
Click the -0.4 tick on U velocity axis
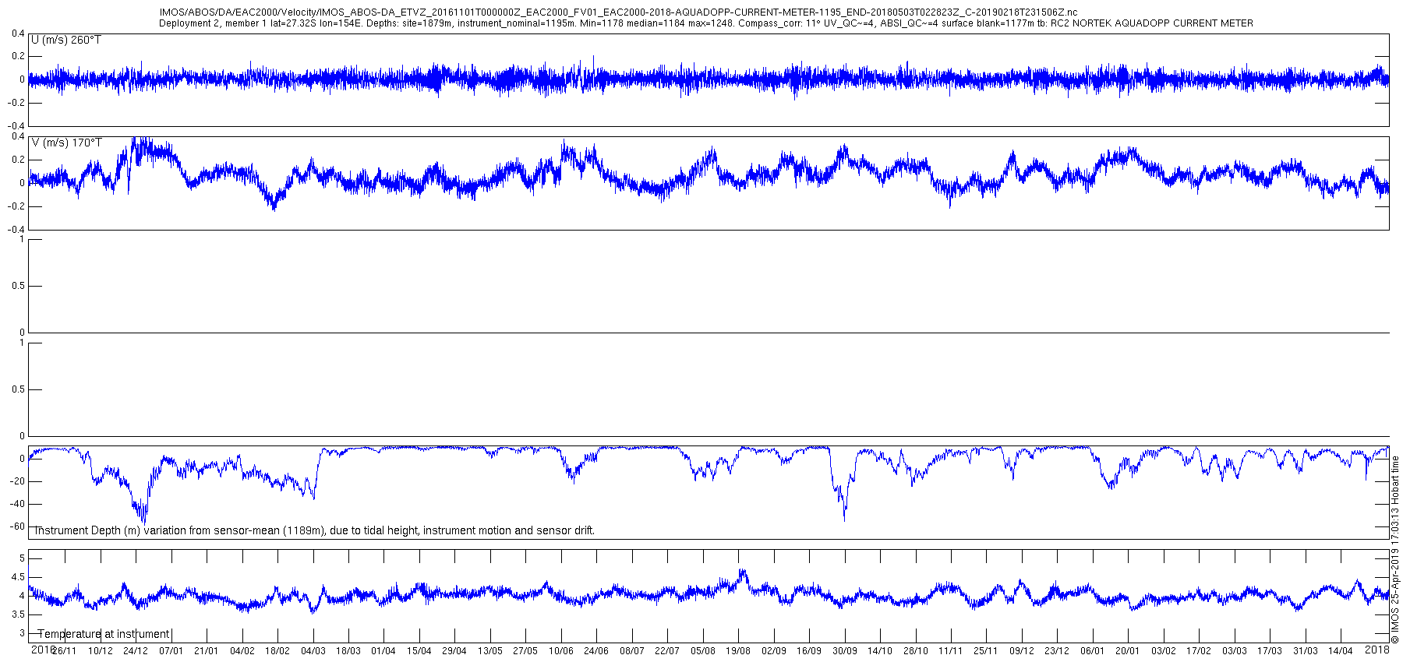[x=16, y=126]
